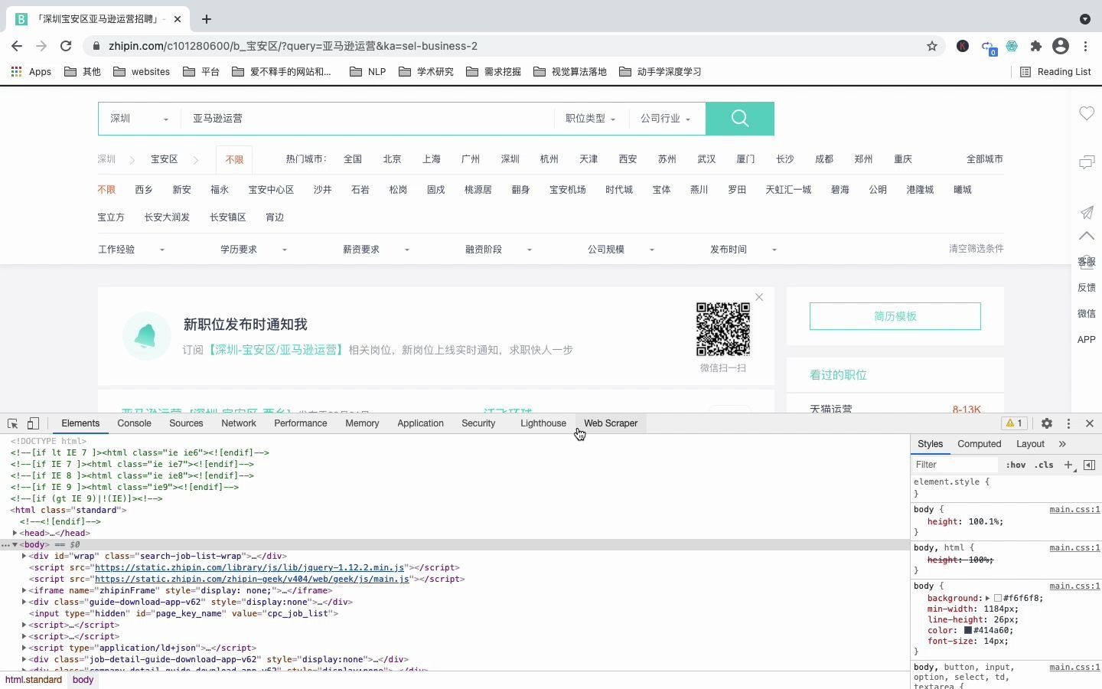Click the WeChat QR code image
1102x689 pixels.
722,329
